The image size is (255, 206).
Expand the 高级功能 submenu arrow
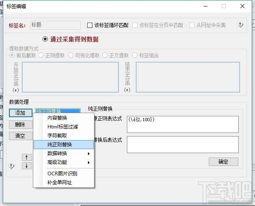tap(89, 162)
